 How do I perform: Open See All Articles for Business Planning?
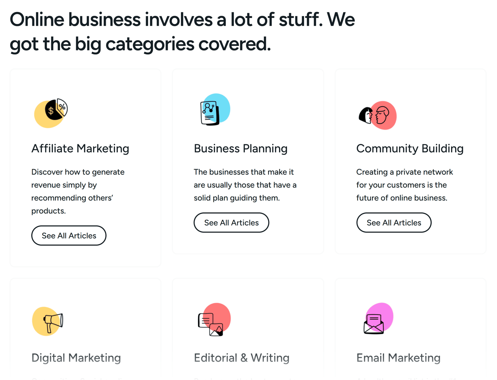click(x=231, y=222)
